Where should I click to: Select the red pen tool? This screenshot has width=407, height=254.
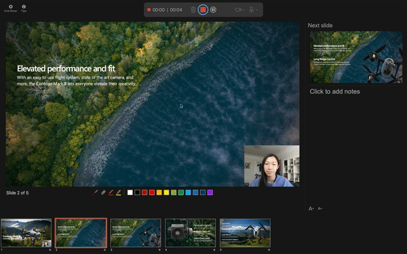[111, 192]
